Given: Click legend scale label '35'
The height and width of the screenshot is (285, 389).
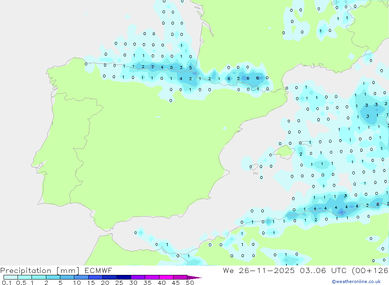Looking at the screenshot, I should click(147, 283).
